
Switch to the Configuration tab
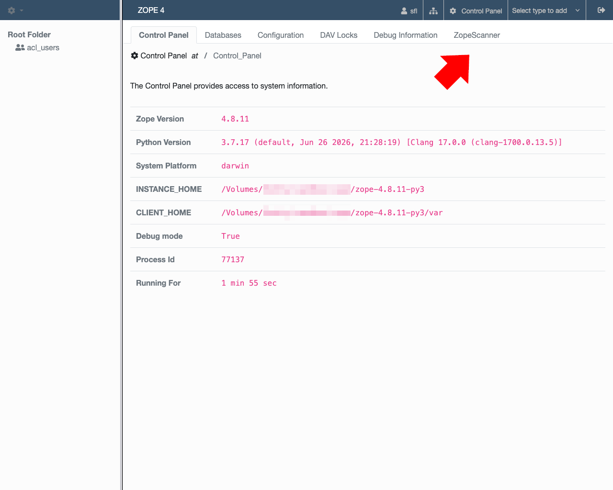(x=281, y=35)
